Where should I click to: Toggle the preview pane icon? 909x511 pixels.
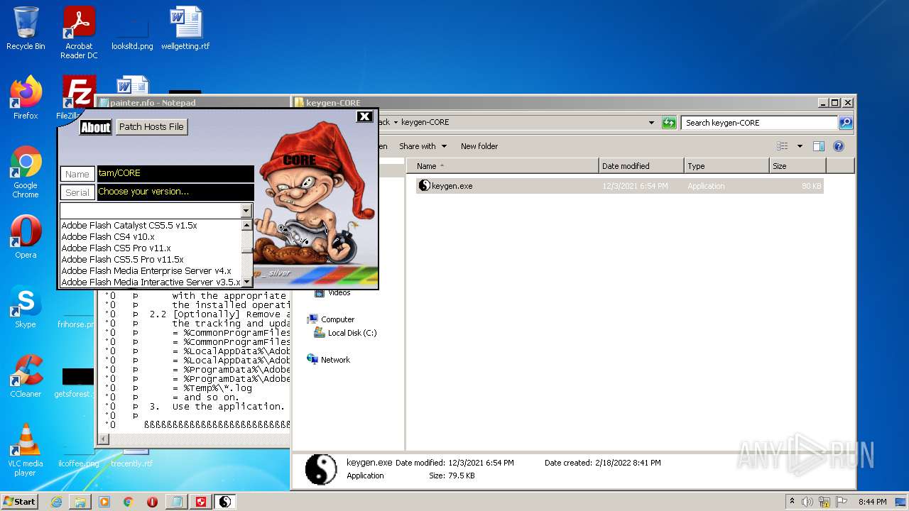pyautogui.click(x=819, y=146)
